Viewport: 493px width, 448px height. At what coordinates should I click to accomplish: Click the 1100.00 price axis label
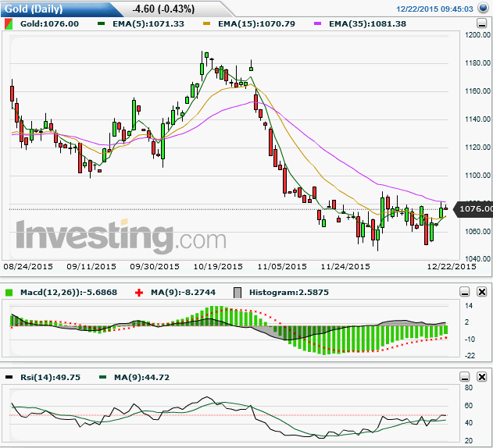(477, 176)
